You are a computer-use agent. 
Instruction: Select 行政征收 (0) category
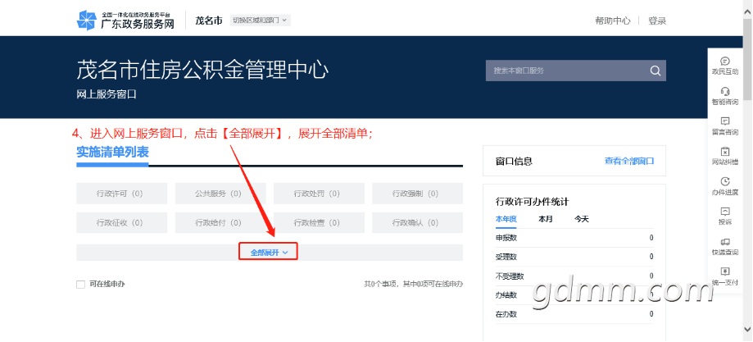pos(122,223)
